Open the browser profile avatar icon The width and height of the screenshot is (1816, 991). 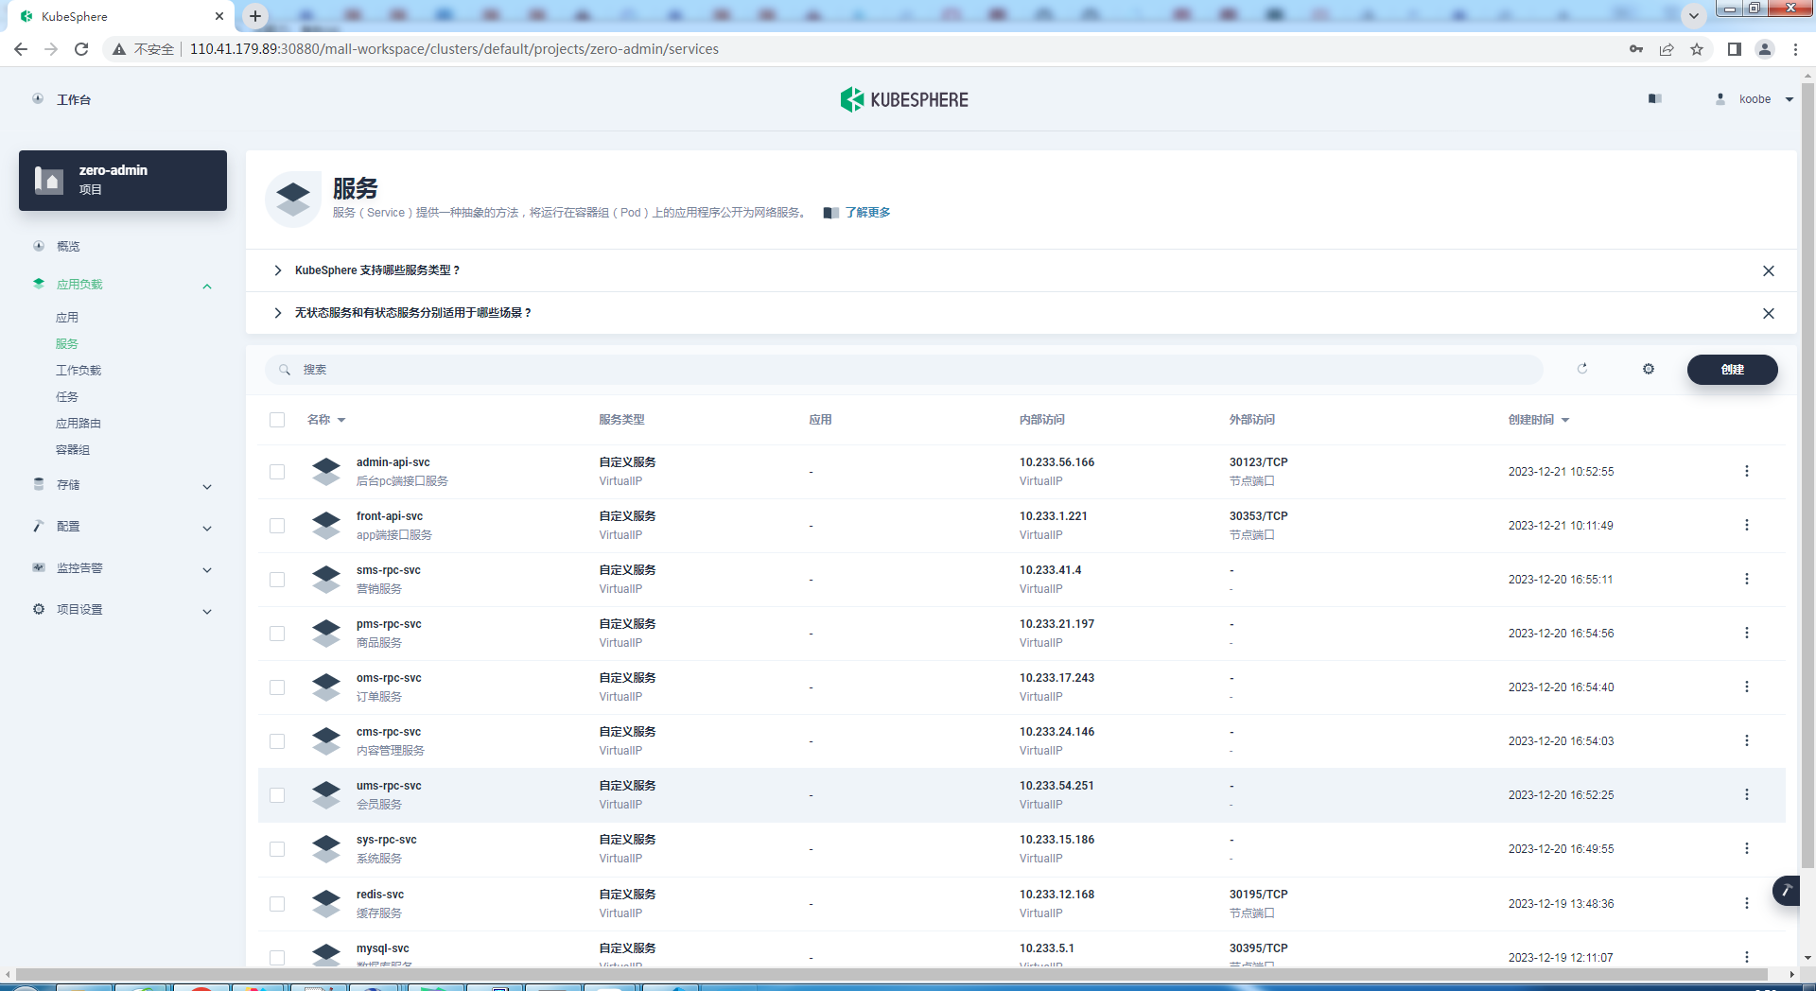point(1765,49)
